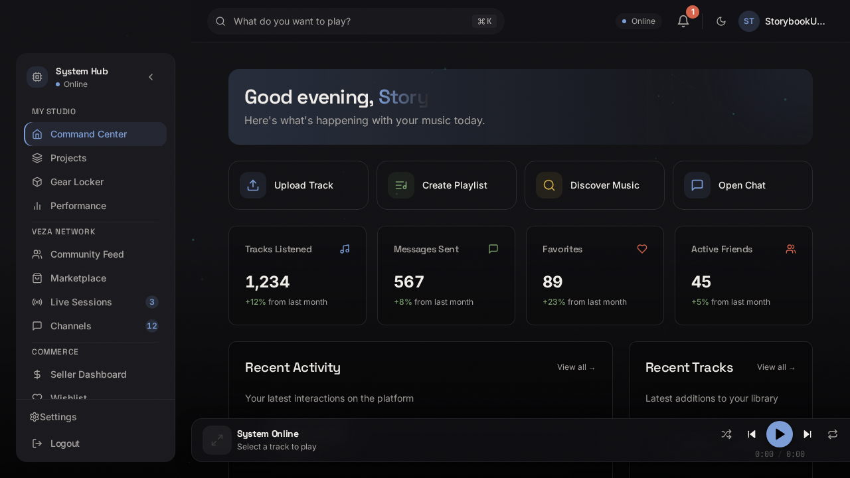Image resolution: width=850 pixels, height=478 pixels.
Task: Skip to next track
Action: (x=807, y=434)
